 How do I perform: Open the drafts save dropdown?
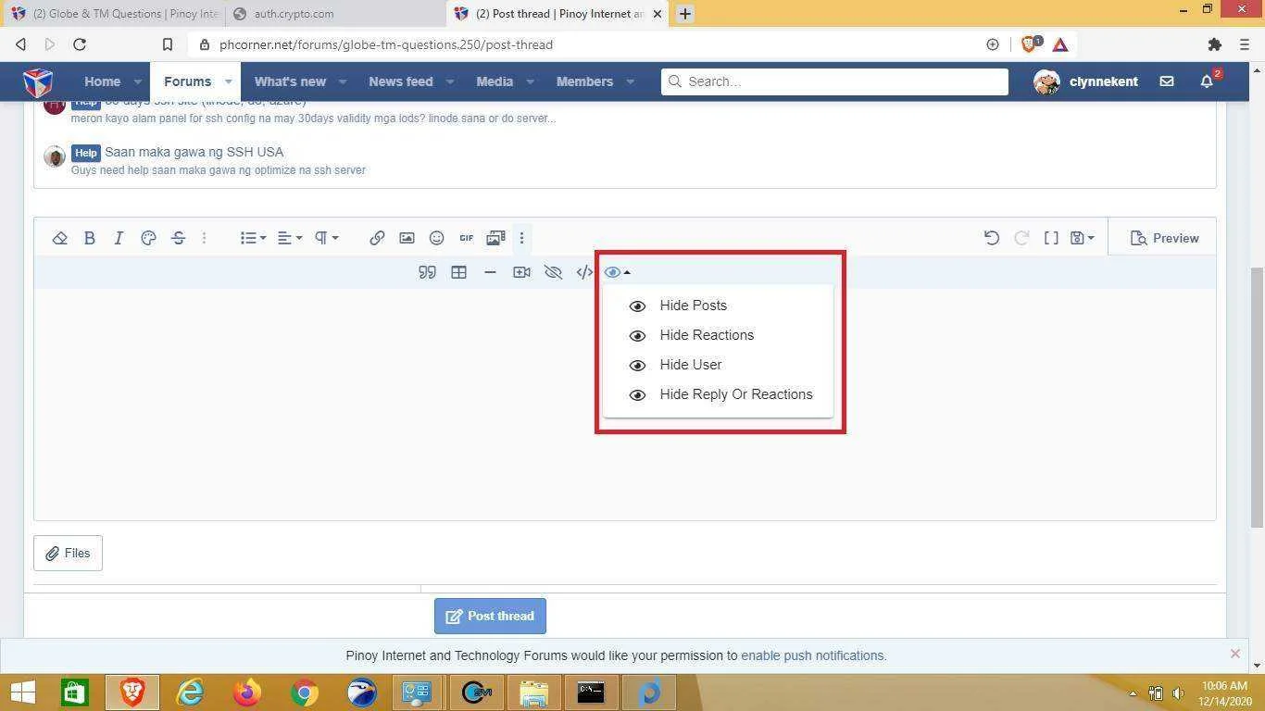[x=1082, y=238]
